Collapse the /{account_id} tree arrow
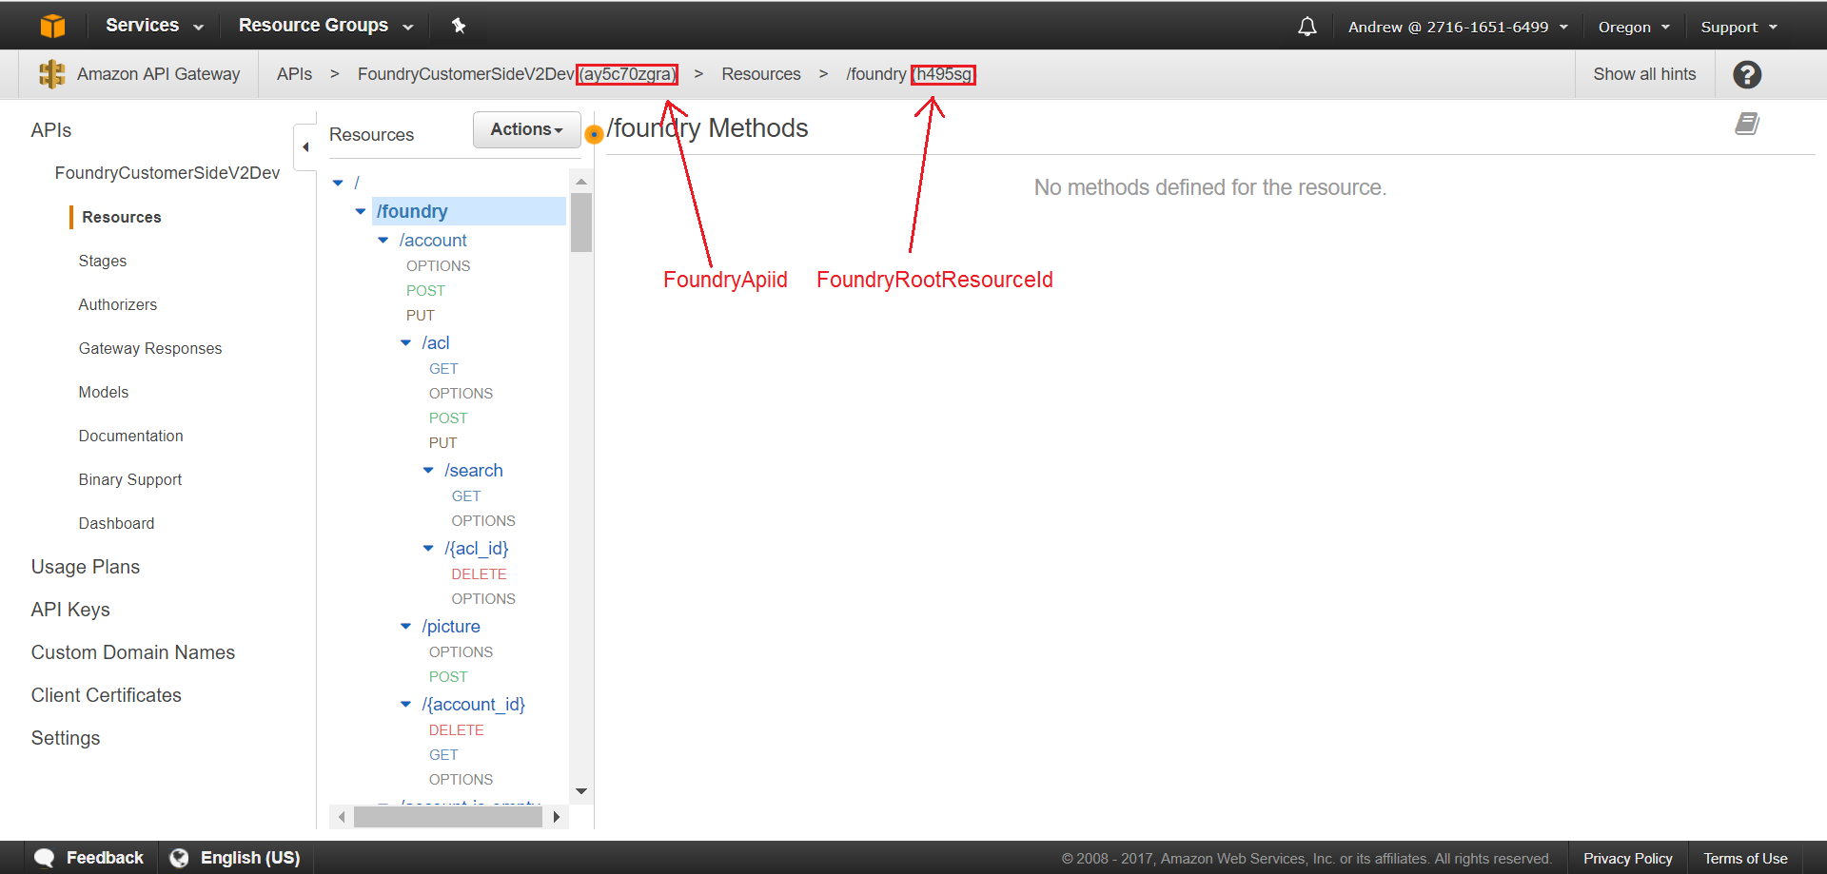Image resolution: width=1827 pixels, height=874 pixels. point(406,704)
